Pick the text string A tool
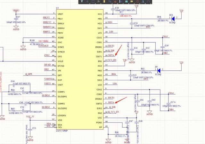Screen dimensions: 205x144 point(143,1)
